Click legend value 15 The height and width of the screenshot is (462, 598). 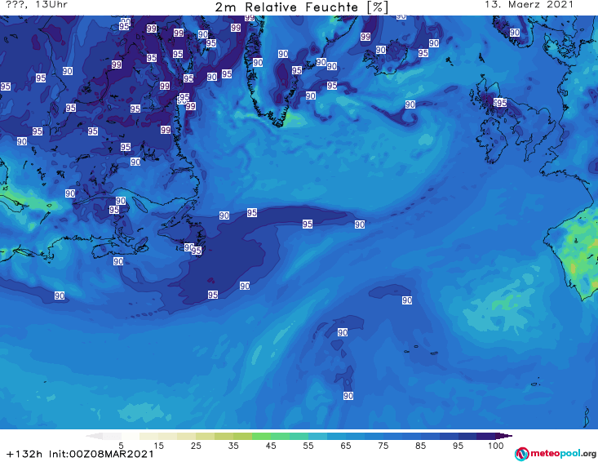click(158, 446)
